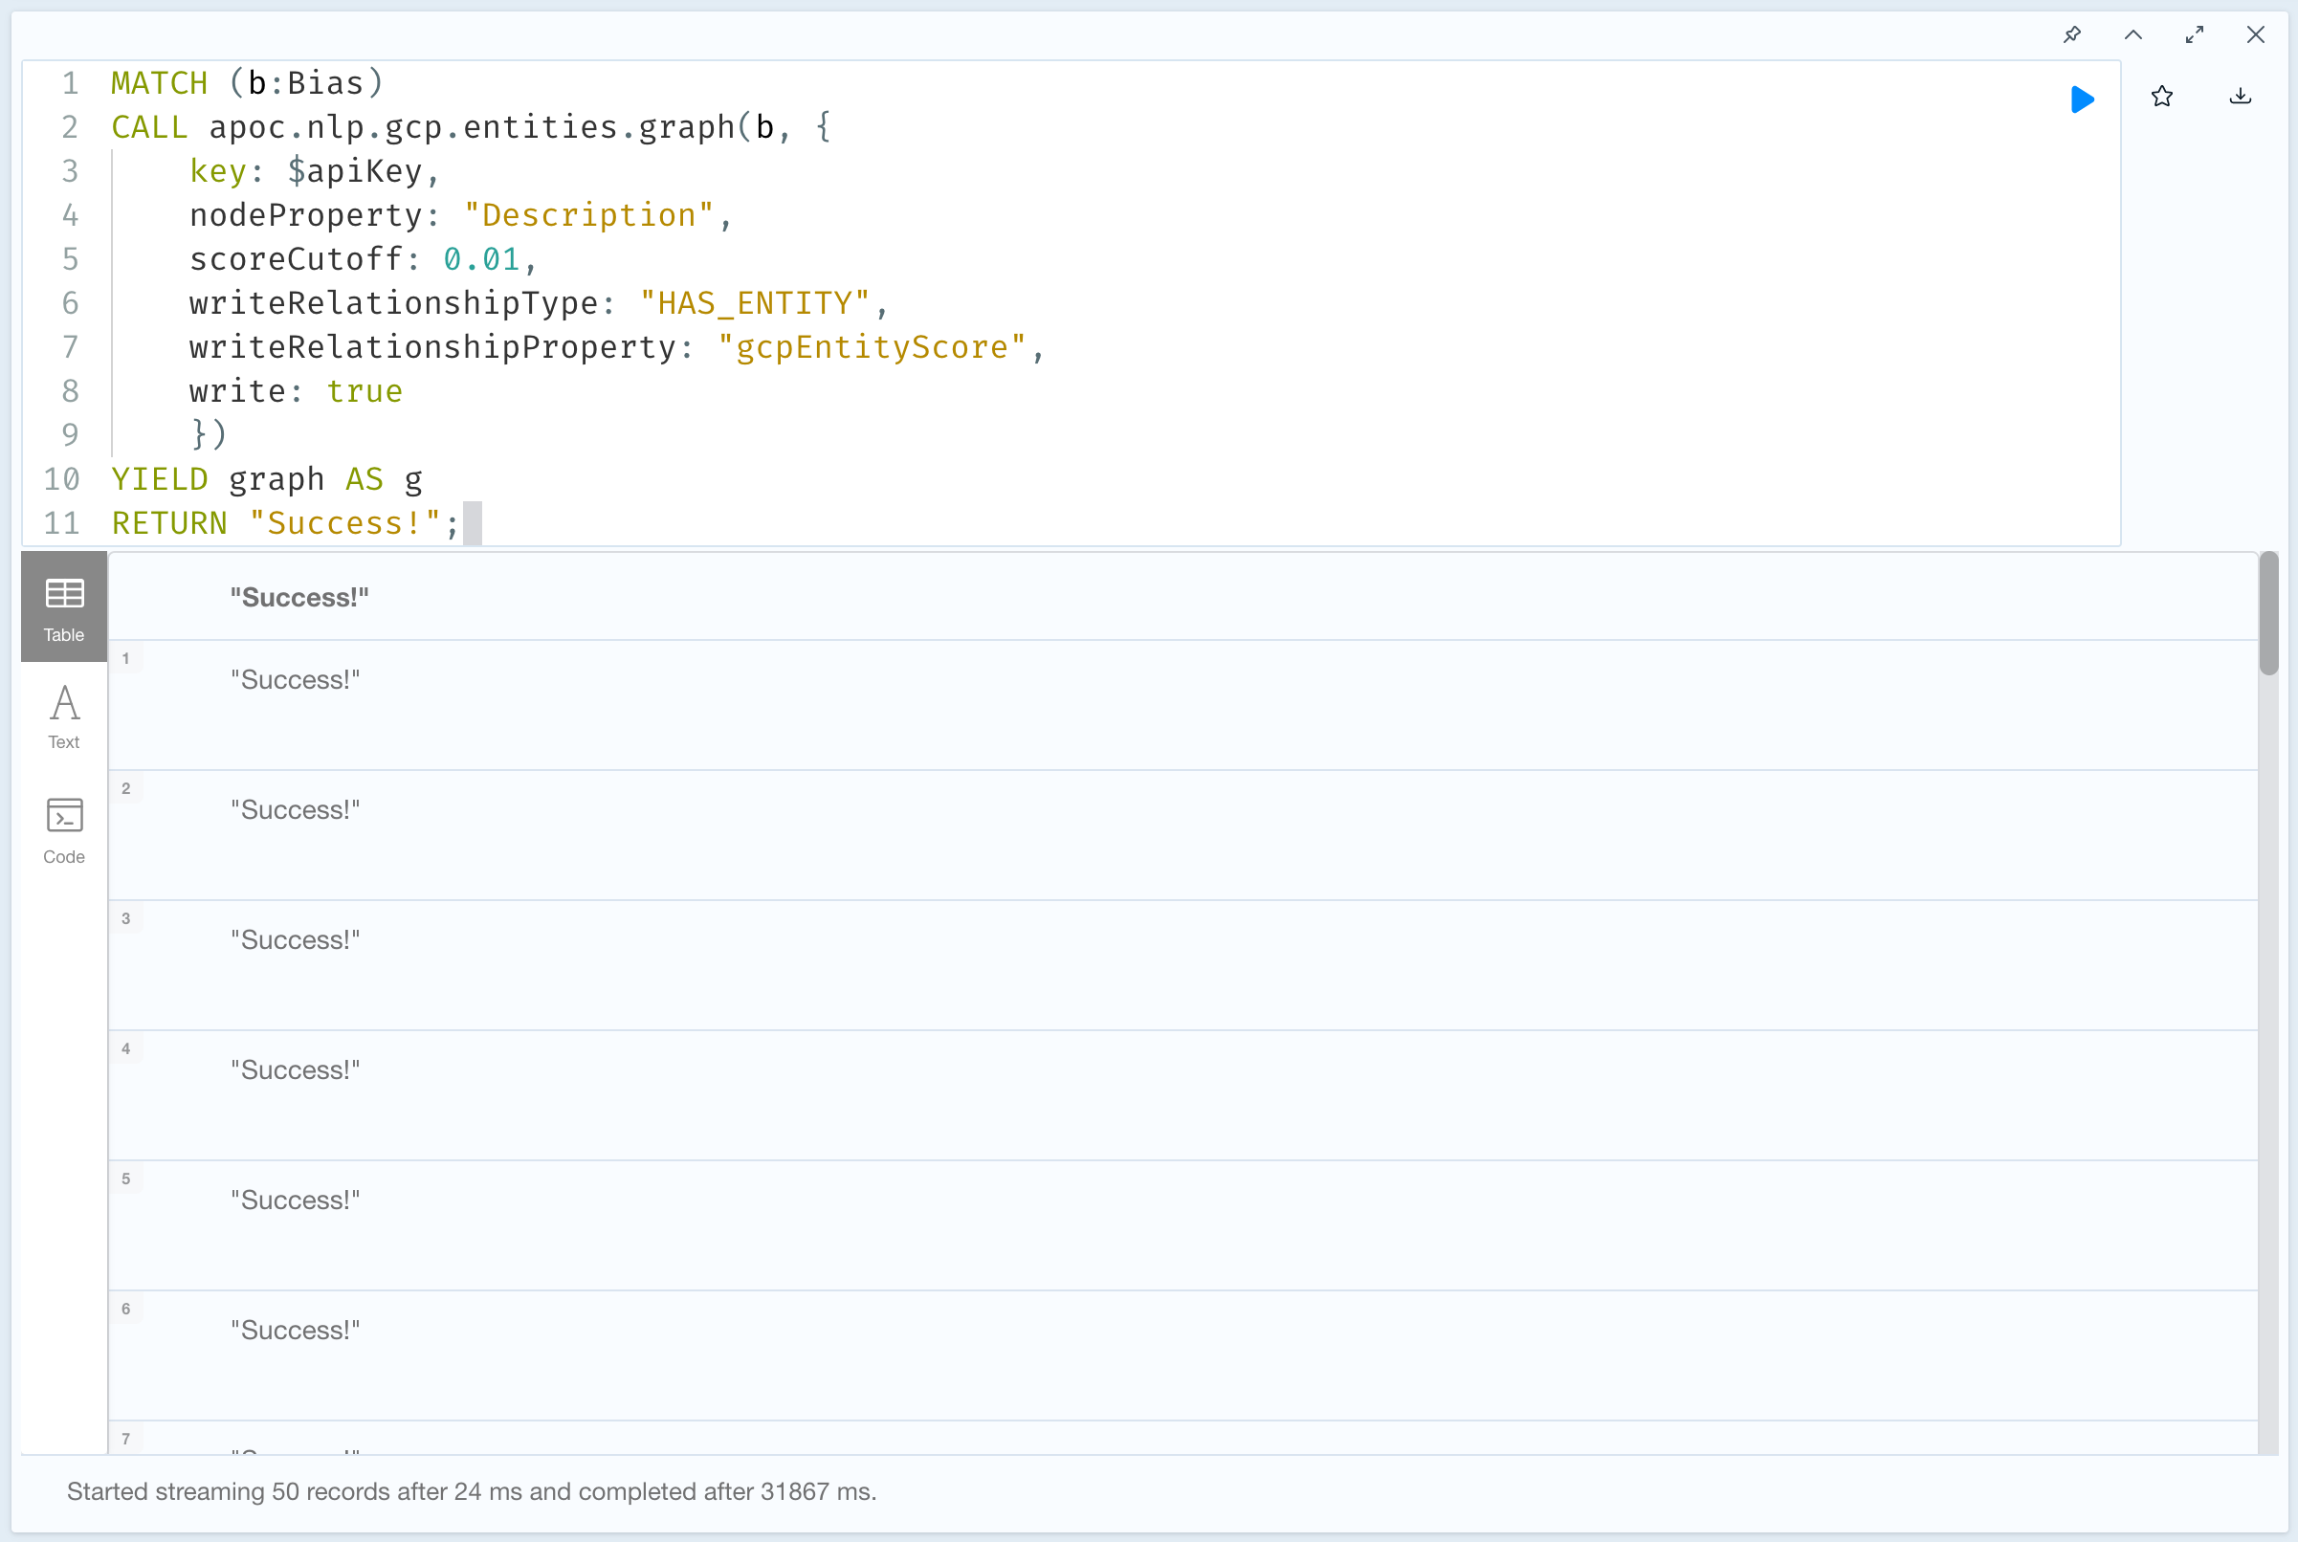The width and height of the screenshot is (2298, 1542).
Task: Click "HAS_ENTITY" text in query editor
Action: 754,303
